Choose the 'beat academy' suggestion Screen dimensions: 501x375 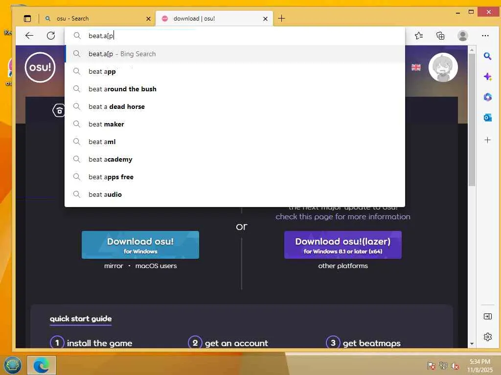coord(235,159)
